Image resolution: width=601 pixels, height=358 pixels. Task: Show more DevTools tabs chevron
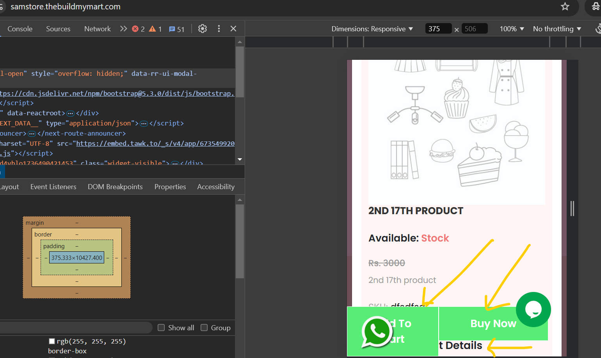click(x=123, y=29)
